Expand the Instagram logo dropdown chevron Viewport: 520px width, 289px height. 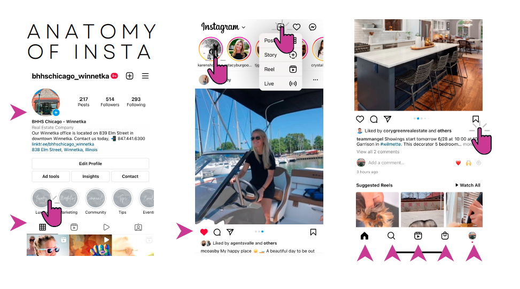coord(243,27)
